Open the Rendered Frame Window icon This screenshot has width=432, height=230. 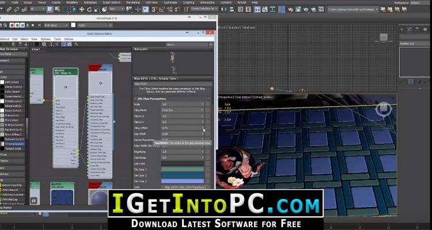[x=298, y=10]
